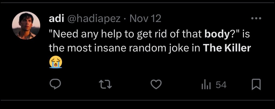Click the bold text The Killer
Image resolution: width=275 pixels, height=109 pixels.
227,48
